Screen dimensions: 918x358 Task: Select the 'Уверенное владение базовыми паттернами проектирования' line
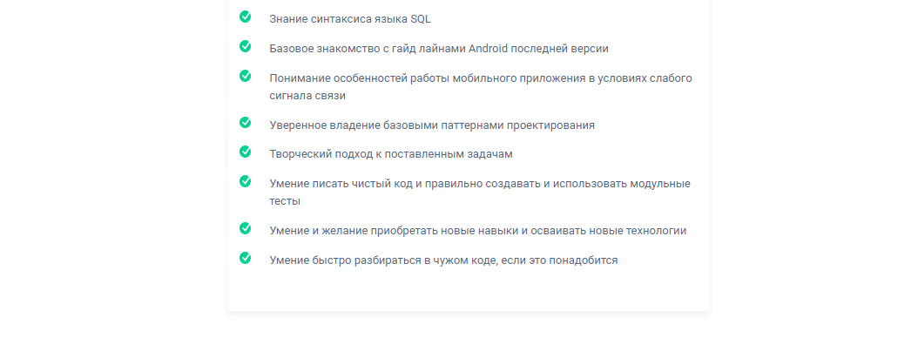[432, 125]
